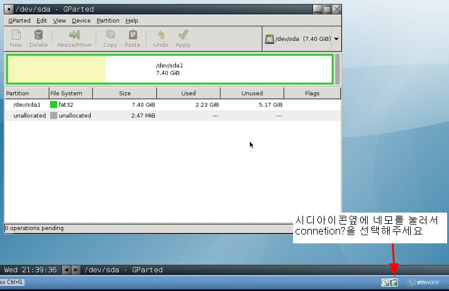449x291 pixels.
Task: Click the previous workspace arrow in taskbar
Action: (66, 270)
